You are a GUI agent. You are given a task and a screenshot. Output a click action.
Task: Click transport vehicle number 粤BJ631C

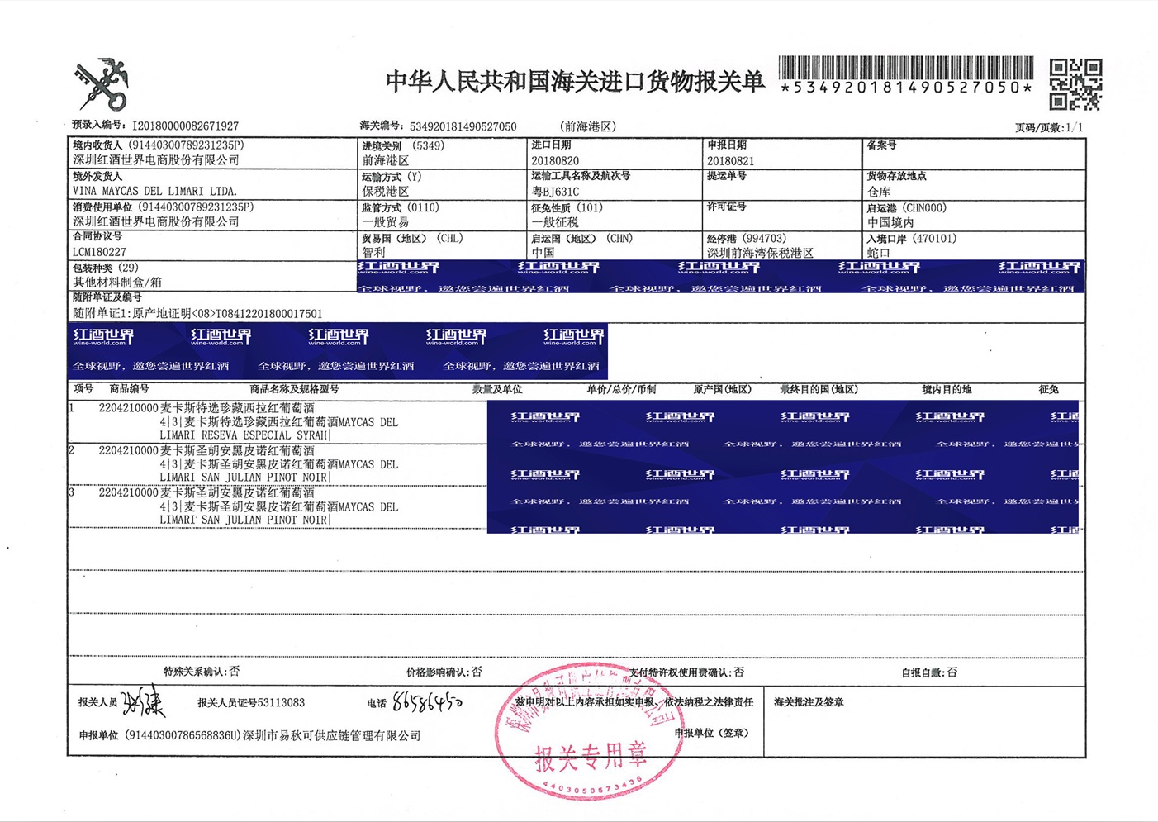(x=555, y=191)
